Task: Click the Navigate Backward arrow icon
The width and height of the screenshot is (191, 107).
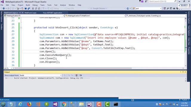Action: [4, 9]
